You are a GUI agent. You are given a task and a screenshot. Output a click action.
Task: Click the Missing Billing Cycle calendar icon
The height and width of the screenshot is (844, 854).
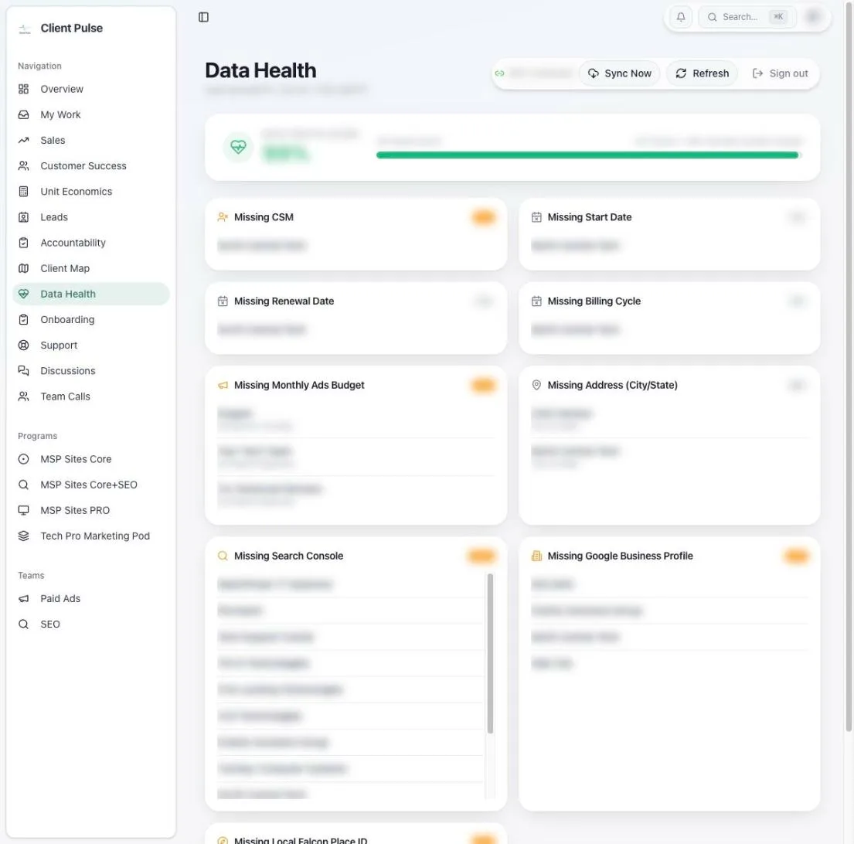point(536,301)
